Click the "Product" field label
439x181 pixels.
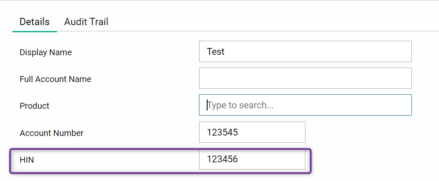tap(34, 106)
